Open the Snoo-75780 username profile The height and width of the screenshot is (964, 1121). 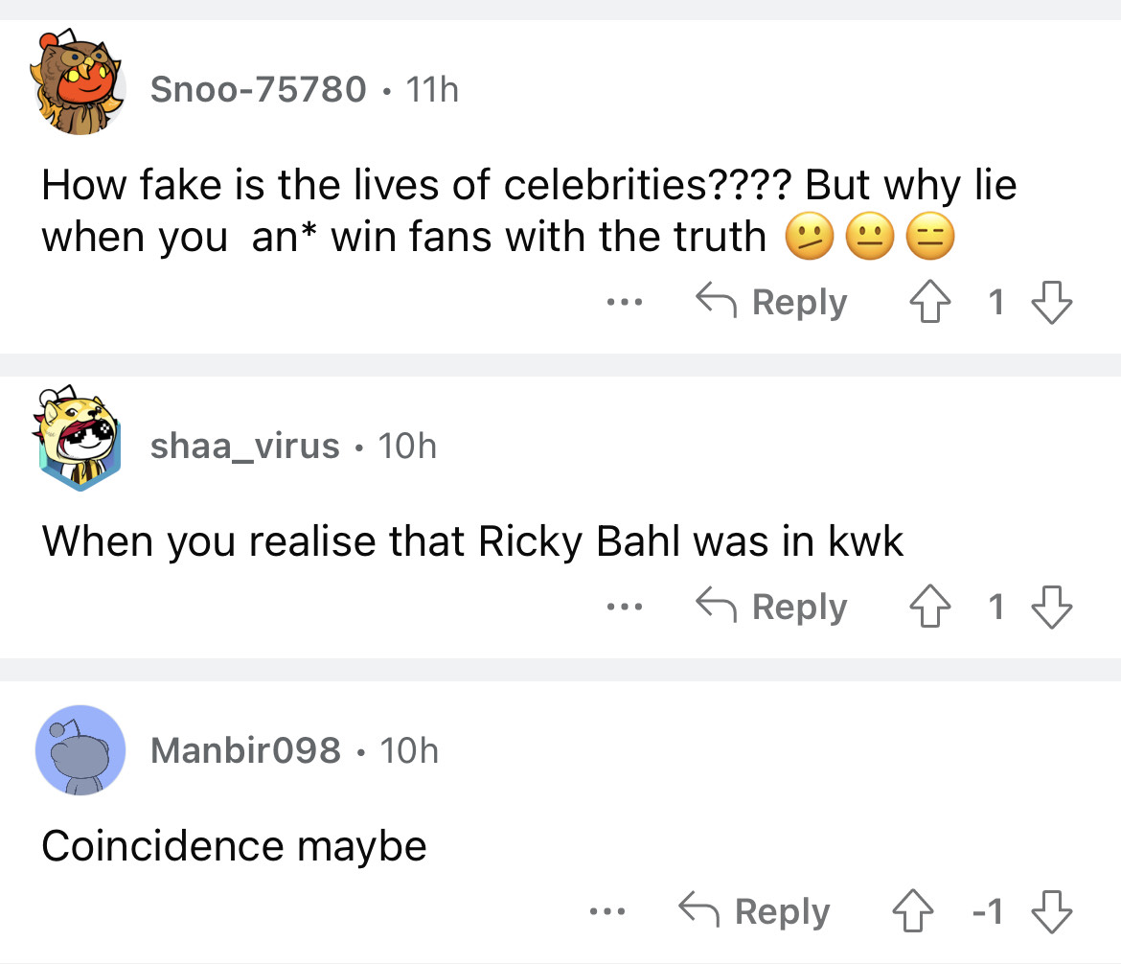[259, 90]
